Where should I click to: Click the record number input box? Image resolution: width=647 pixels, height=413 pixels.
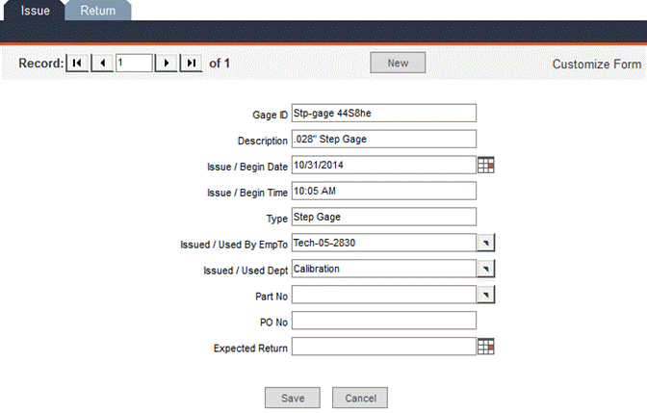pos(134,64)
